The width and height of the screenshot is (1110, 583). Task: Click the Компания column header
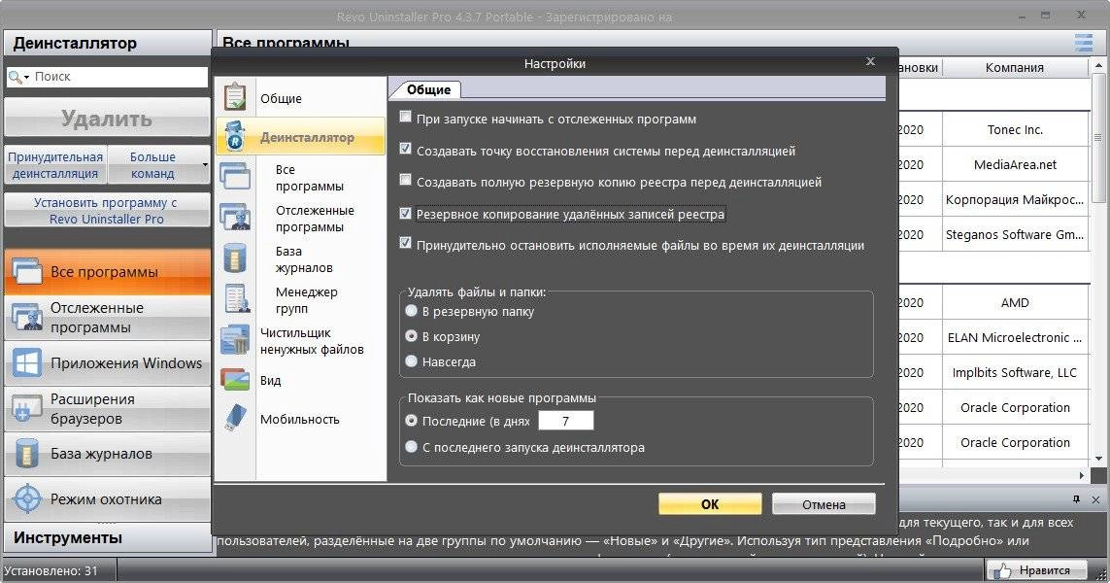pos(1015,67)
